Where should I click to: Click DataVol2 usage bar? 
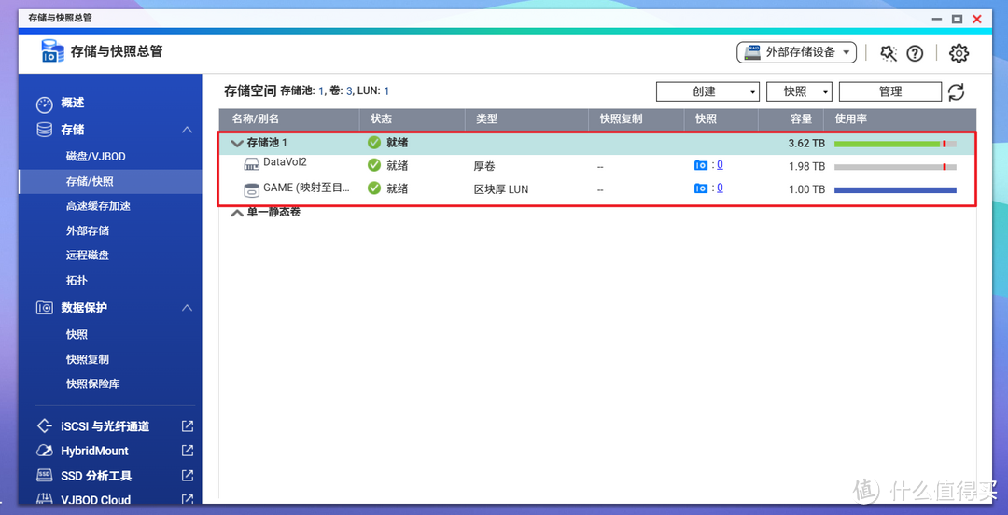pos(895,167)
